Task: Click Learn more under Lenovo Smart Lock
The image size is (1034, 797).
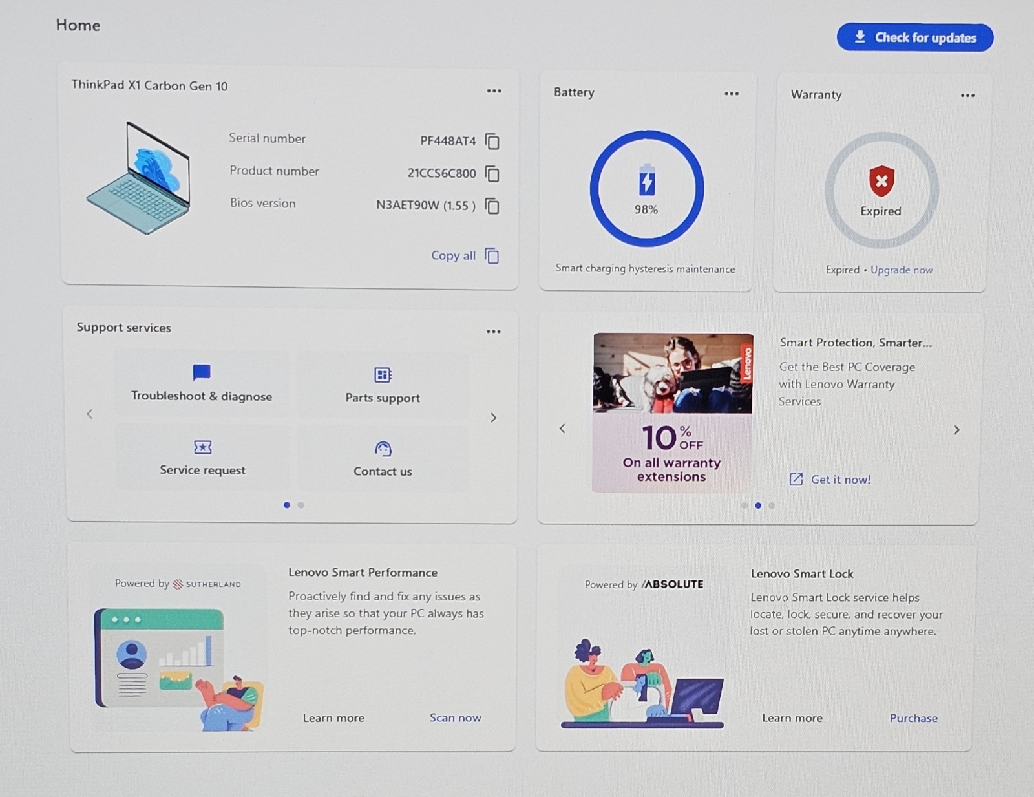Action: [792, 718]
